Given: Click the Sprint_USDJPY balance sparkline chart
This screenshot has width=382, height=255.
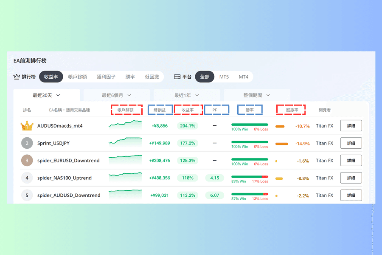Looking at the screenshot, I should pos(125,142).
